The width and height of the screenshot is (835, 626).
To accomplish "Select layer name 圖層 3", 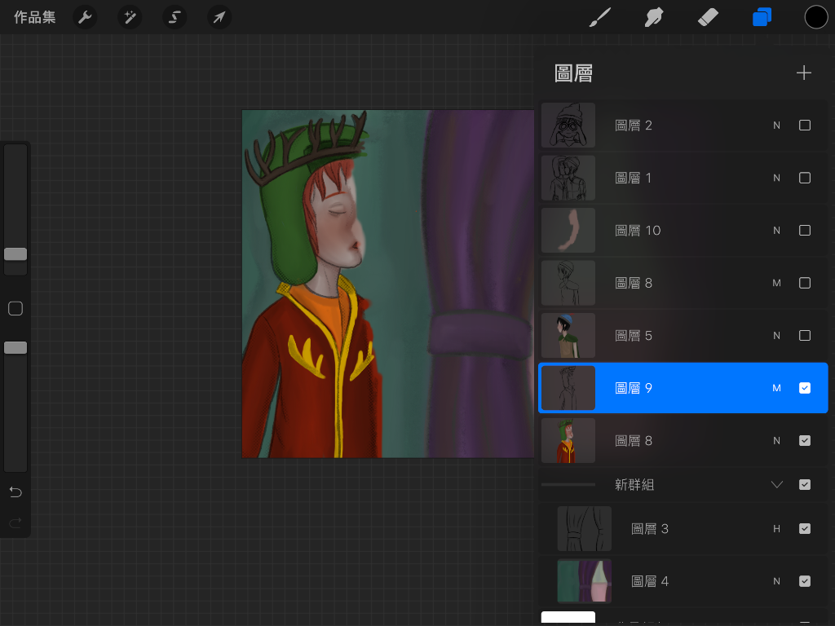I will pos(650,528).
